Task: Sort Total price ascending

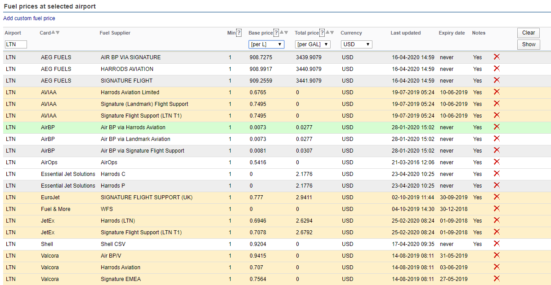Action: (327, 32)
